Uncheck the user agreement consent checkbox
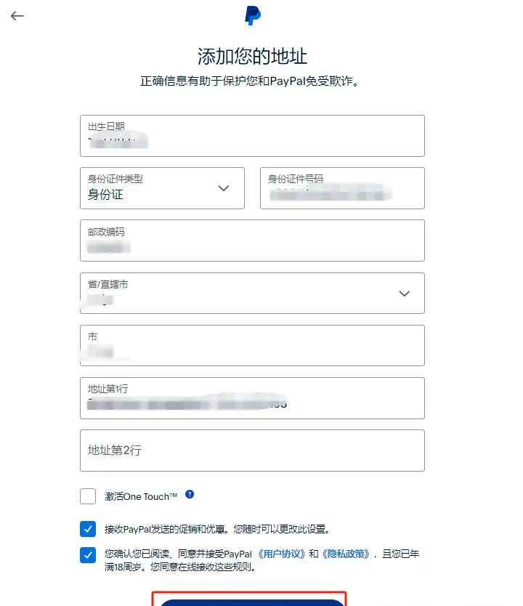The height and width of the screenshot is (606, 523). 87,555
